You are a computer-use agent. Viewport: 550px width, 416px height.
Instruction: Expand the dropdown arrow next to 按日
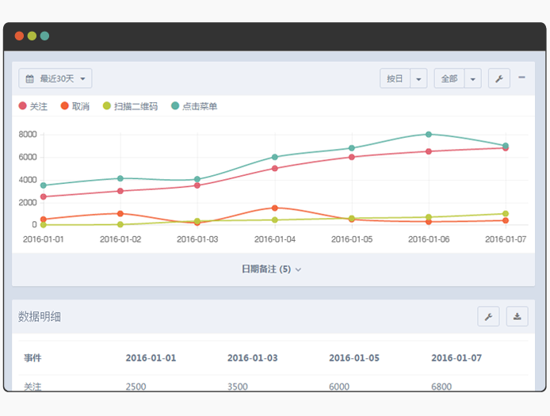click(418, 78)
